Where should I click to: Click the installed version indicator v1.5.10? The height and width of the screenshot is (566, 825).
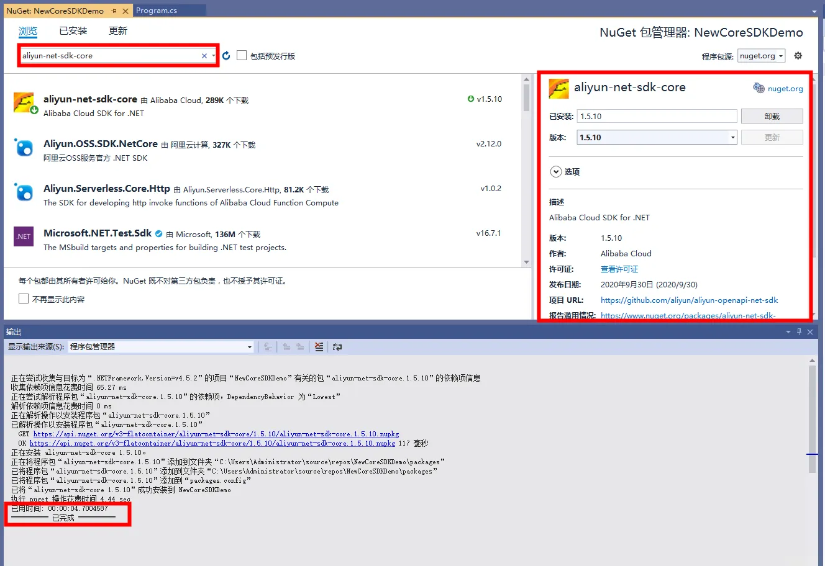[x=485, y=99]
